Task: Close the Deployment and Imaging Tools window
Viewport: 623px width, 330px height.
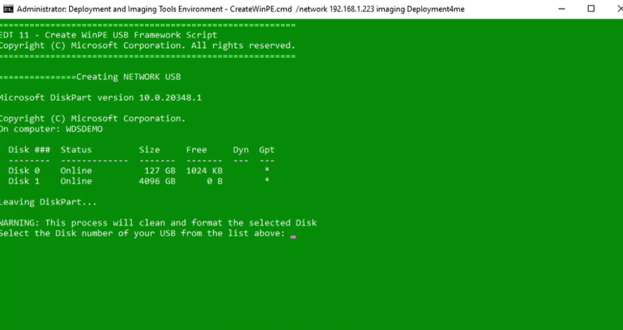Action: pyautogui.click(x=614, y=9)
